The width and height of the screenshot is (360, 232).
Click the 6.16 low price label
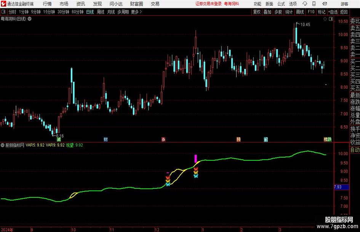click(60, 136)
